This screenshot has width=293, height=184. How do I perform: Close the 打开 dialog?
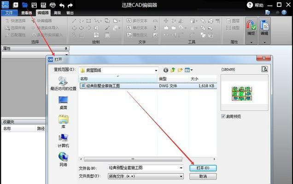point(264,58)
